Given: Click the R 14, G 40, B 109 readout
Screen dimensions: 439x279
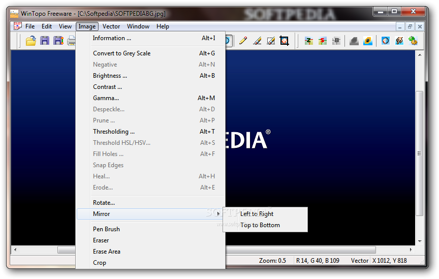Looking at the screenshot, I should [318, 261].
